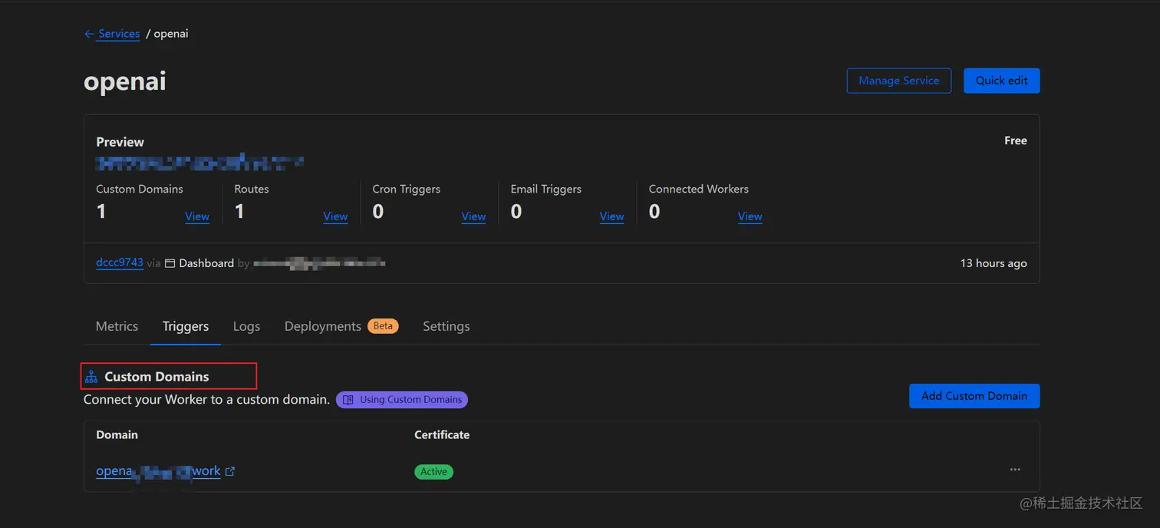The image size is (1160, 528).
Task: Click the Dashboard window icon
Action: click(170, 263)
